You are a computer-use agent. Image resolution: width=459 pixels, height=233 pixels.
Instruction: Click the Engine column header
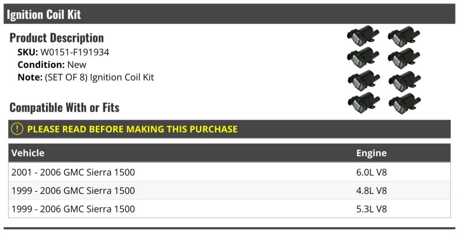coord(371,153)
